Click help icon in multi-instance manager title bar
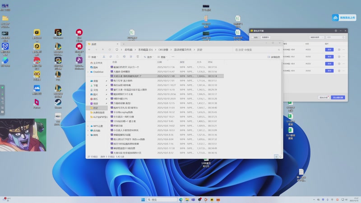This screenshot has height=203, width=361. (x=336, y=31)
